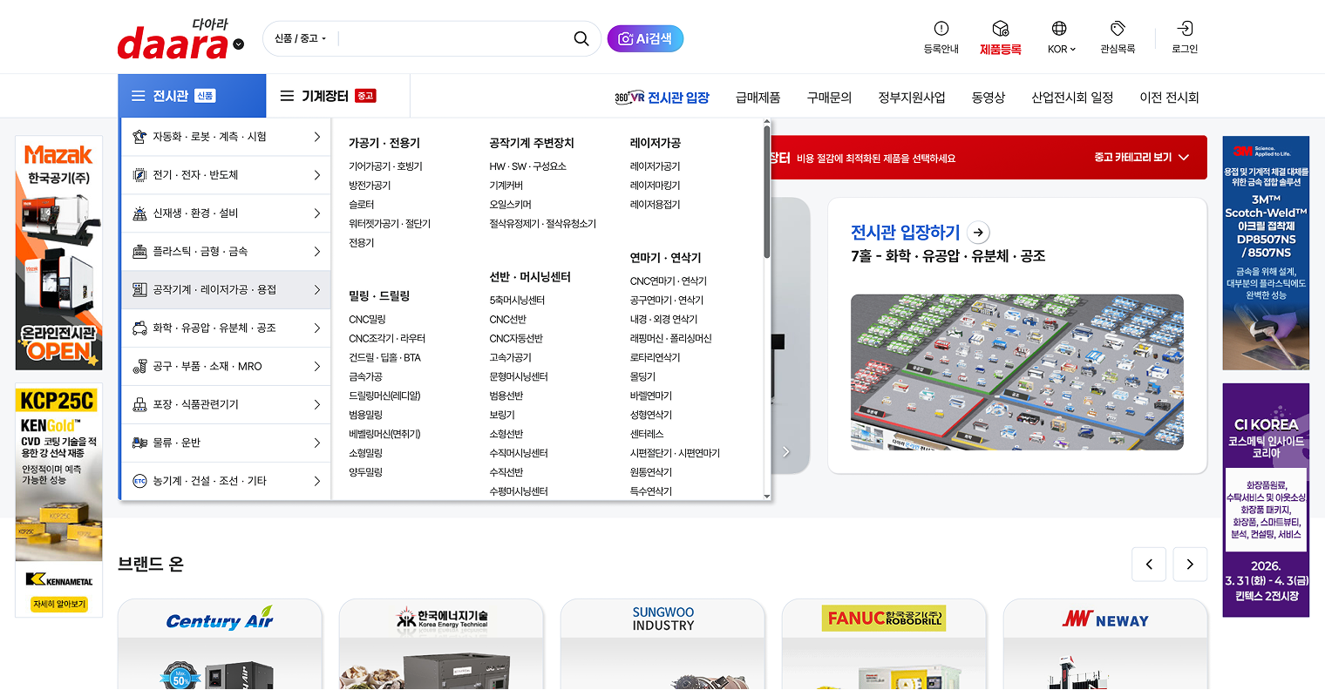Select 공구 · 부품 · 소재 · MRO category icon
Screen dimensions: 1325x690
(139, 367)
